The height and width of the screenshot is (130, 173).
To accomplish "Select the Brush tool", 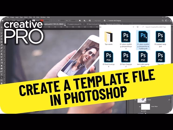I will coord(2,51).
